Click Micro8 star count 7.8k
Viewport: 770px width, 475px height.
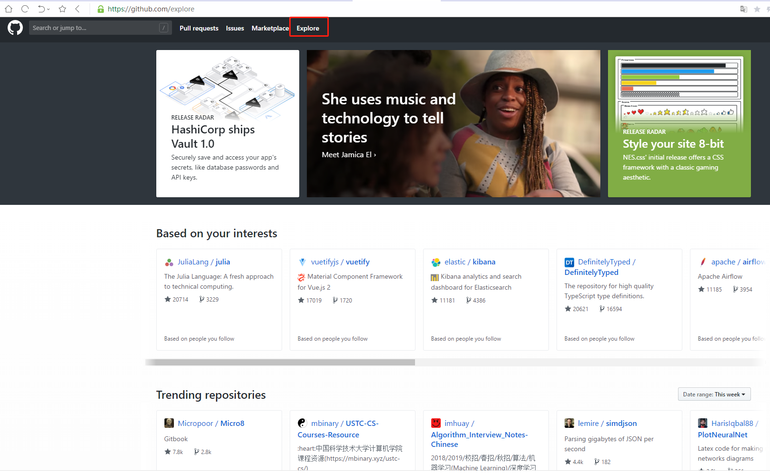(x=174, y=452)
